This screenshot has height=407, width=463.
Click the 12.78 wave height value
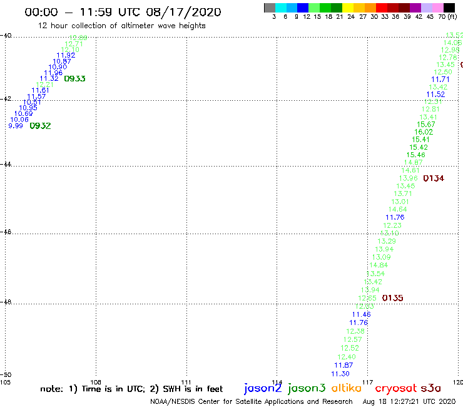coord(448,58)
